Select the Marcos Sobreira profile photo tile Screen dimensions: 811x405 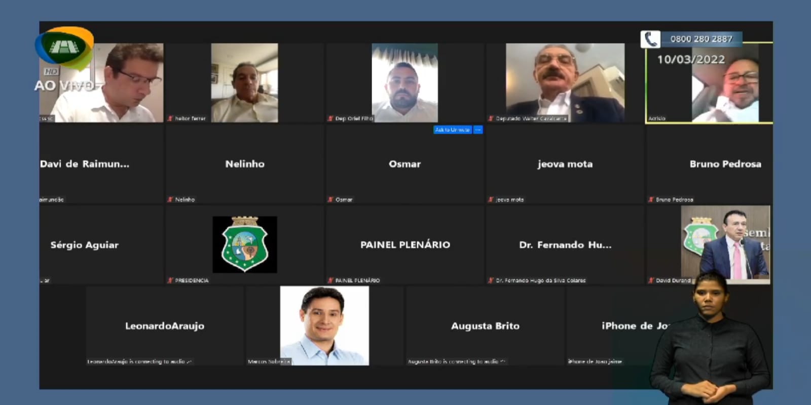pyautogui.click(x=324, y=325)
